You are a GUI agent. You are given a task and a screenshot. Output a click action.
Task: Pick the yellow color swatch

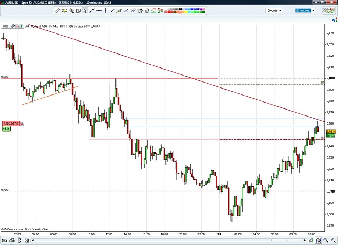pyautogui.click(x=186, y=12)
